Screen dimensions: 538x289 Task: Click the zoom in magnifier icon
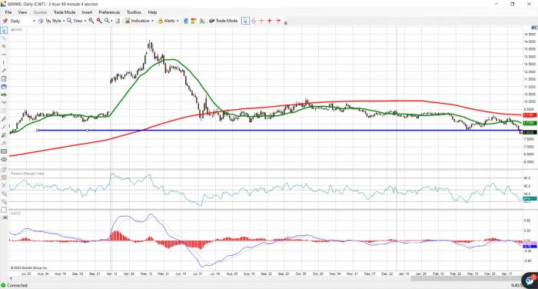pyautogui.click(x=91, y=21)
